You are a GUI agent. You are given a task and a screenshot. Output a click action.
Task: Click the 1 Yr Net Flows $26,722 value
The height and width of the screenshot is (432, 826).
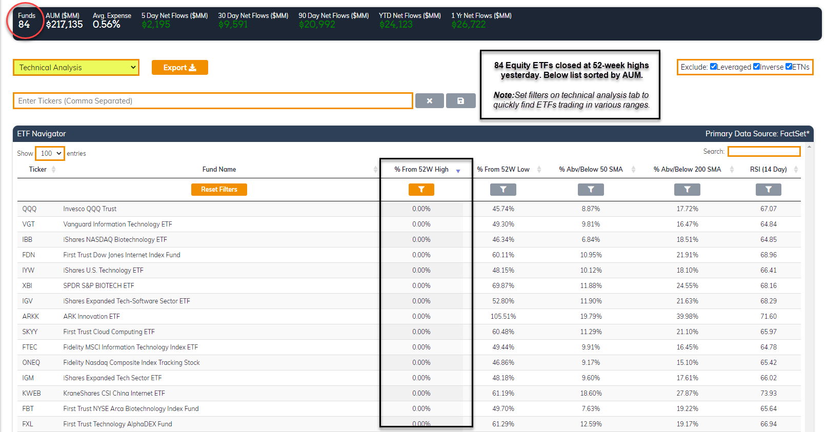click(468, 25)
